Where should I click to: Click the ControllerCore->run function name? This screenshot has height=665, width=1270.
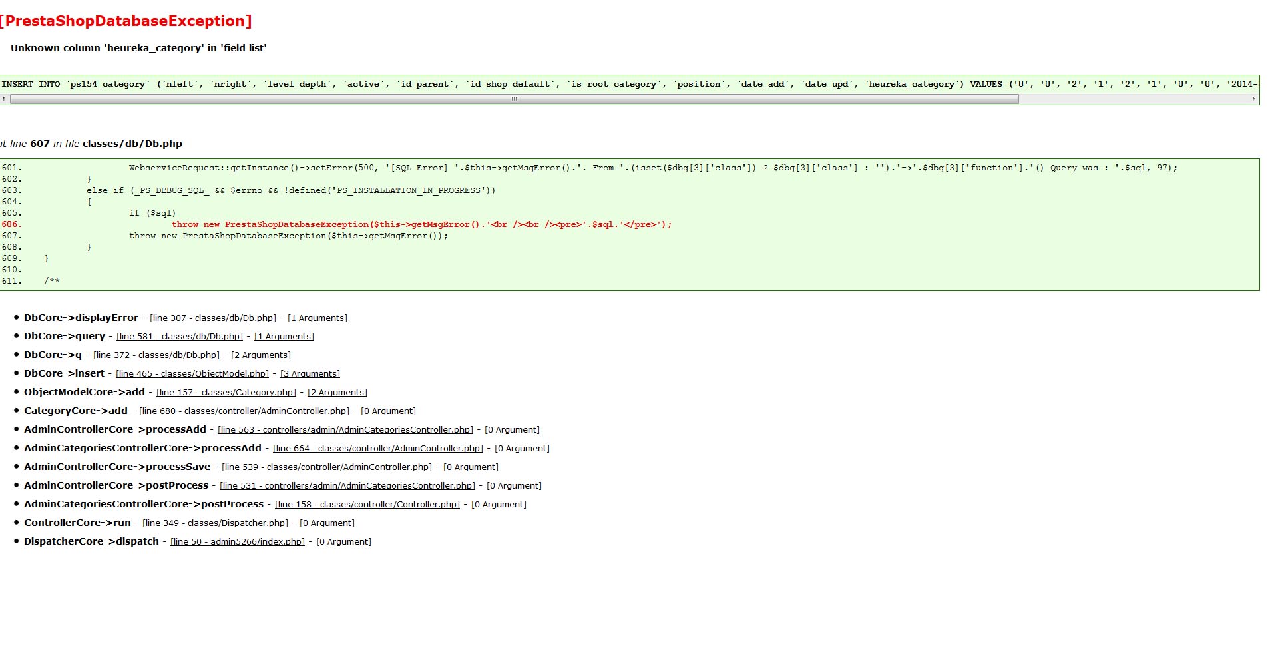click(x=77, y=523)
